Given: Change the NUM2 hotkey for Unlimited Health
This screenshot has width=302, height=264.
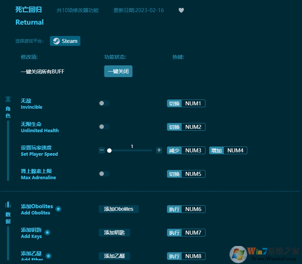Looking at the screenshot, I should 186,127.
